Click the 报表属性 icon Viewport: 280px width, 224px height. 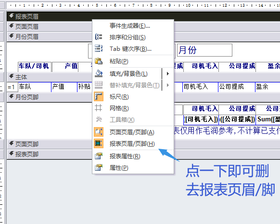(x=99, y=156)
